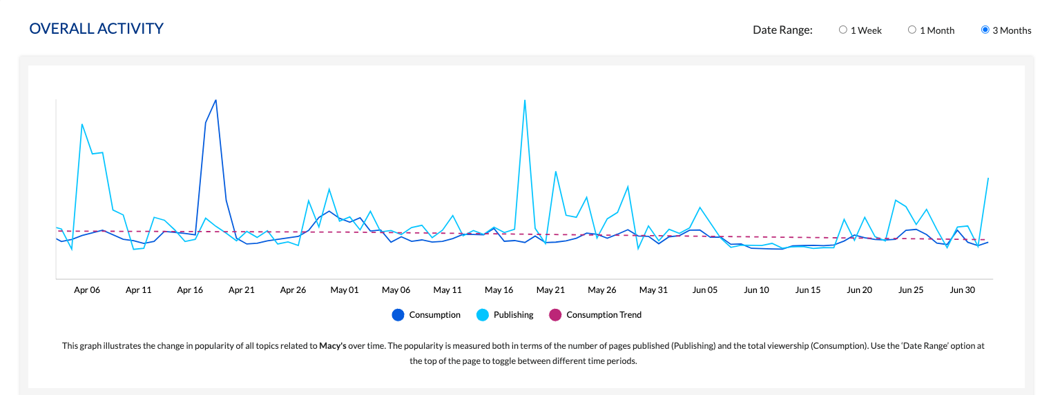Click the Jun 15 x-axis label

tap(808, 290)
